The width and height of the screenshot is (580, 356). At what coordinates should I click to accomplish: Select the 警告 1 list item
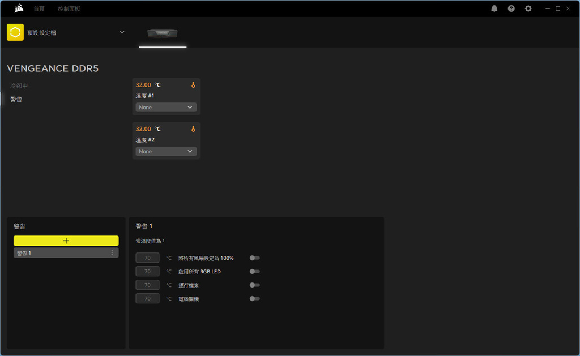pos(66,253)
